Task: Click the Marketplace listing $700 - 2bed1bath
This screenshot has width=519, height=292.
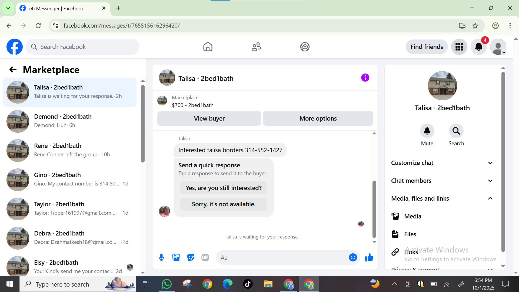Action: (x=192, y=105)
